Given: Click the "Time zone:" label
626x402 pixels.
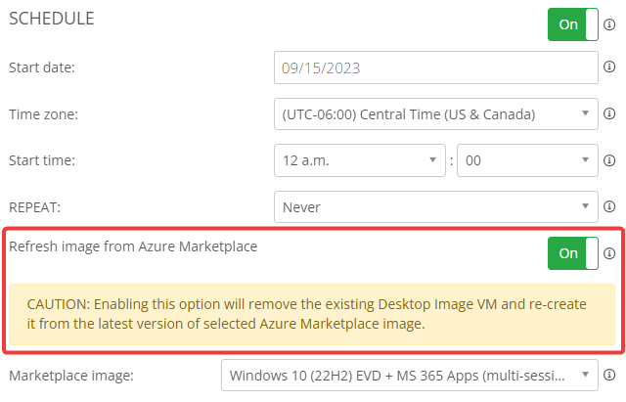Looking at the screenshot, I should tap(43, 114).
